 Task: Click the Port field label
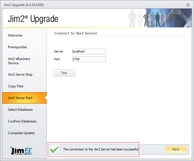click(57, 59)
